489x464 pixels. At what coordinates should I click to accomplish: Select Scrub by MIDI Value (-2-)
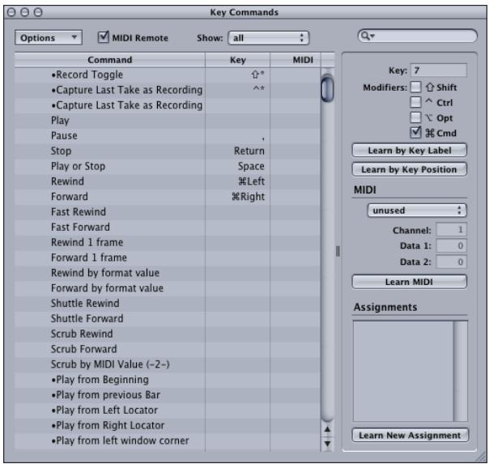(167, 364)
